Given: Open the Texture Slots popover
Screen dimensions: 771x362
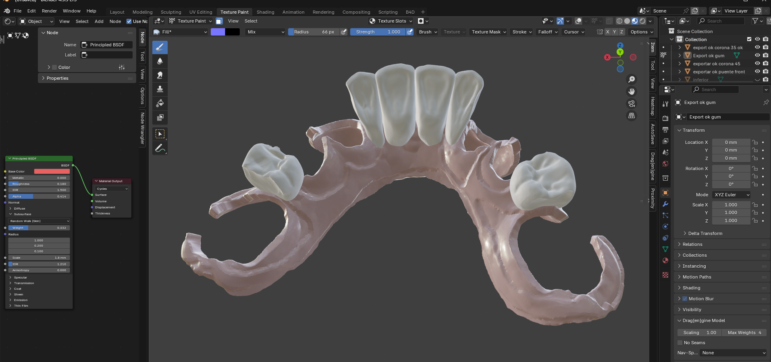Looking at the screenshot, I should coord(391,21).
